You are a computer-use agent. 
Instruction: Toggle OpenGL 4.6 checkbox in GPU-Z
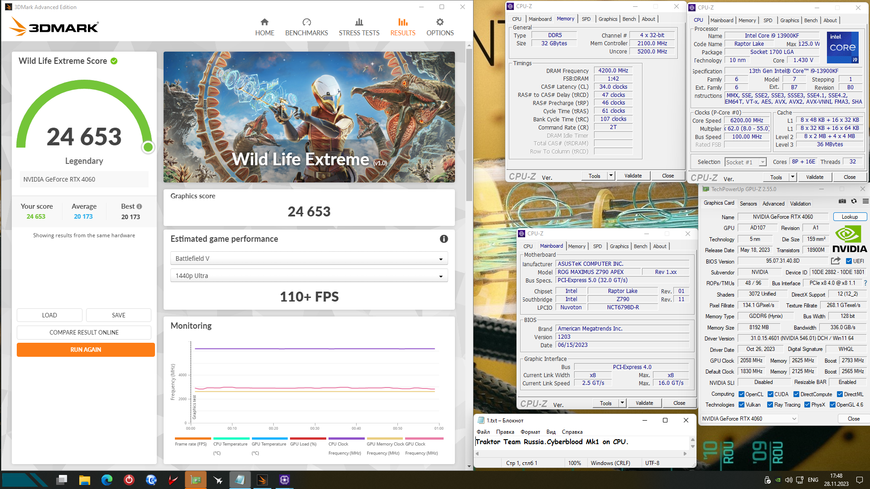coord(832,405)
